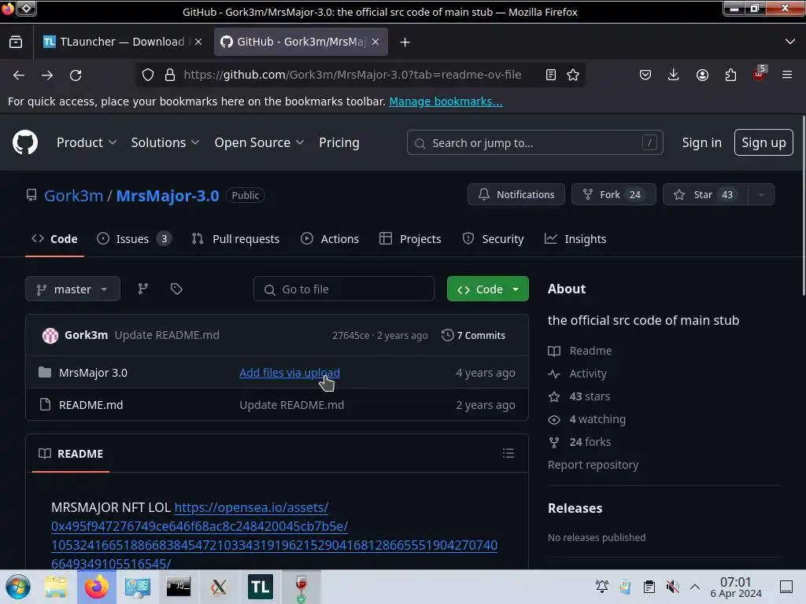Toggle reader view icon in address bar
Viewport: 806px width, 604px height.
pyautogui.click(x=550, y=75)
